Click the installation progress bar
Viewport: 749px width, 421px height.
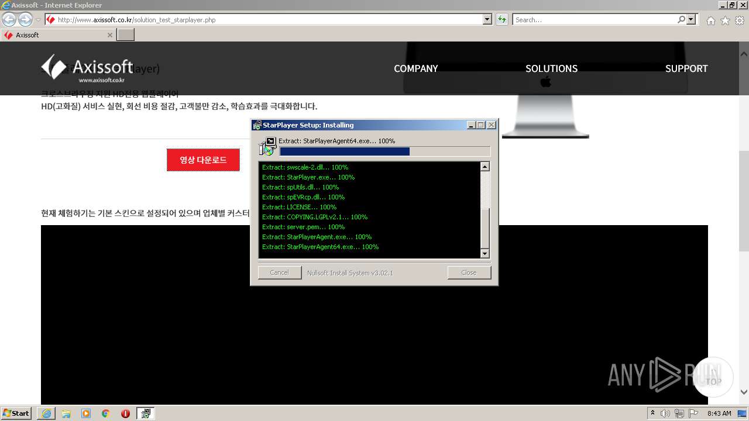click(x=385, y=151)
